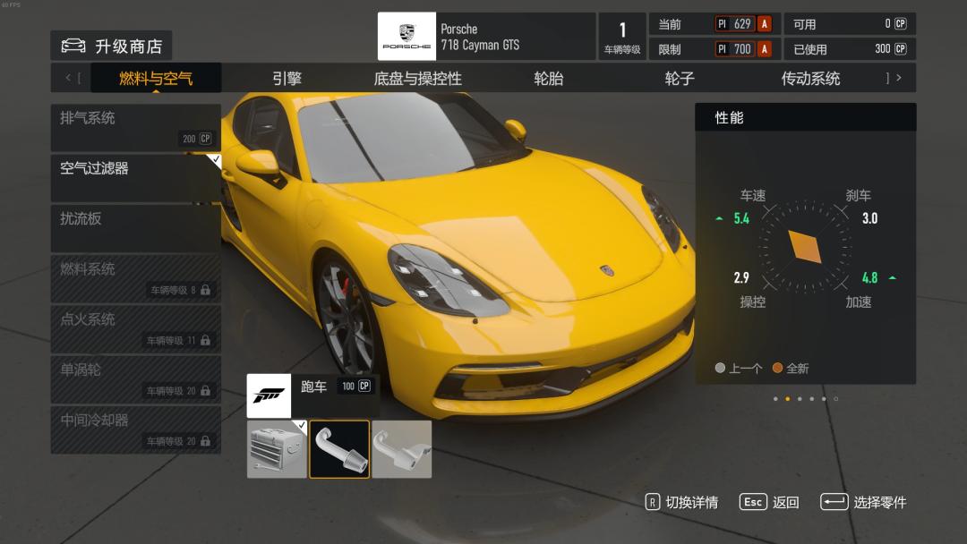Switch to the 引擎 tab

287,79
